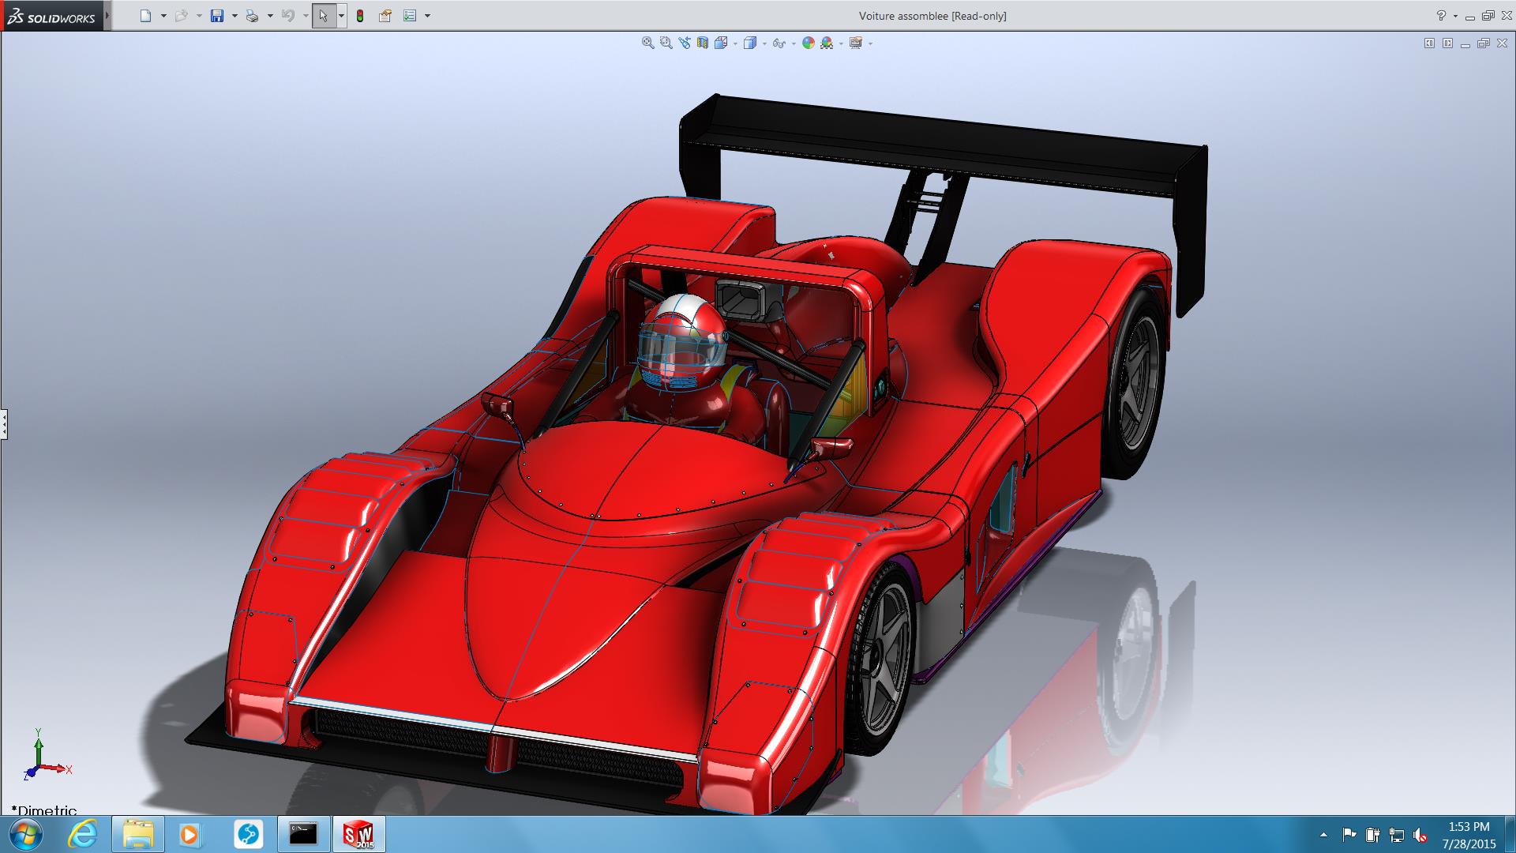This screenshot has height=853, width=1516.
Task: Click the title Voiture assomblee [Read-only]
Action: (932, 16)
